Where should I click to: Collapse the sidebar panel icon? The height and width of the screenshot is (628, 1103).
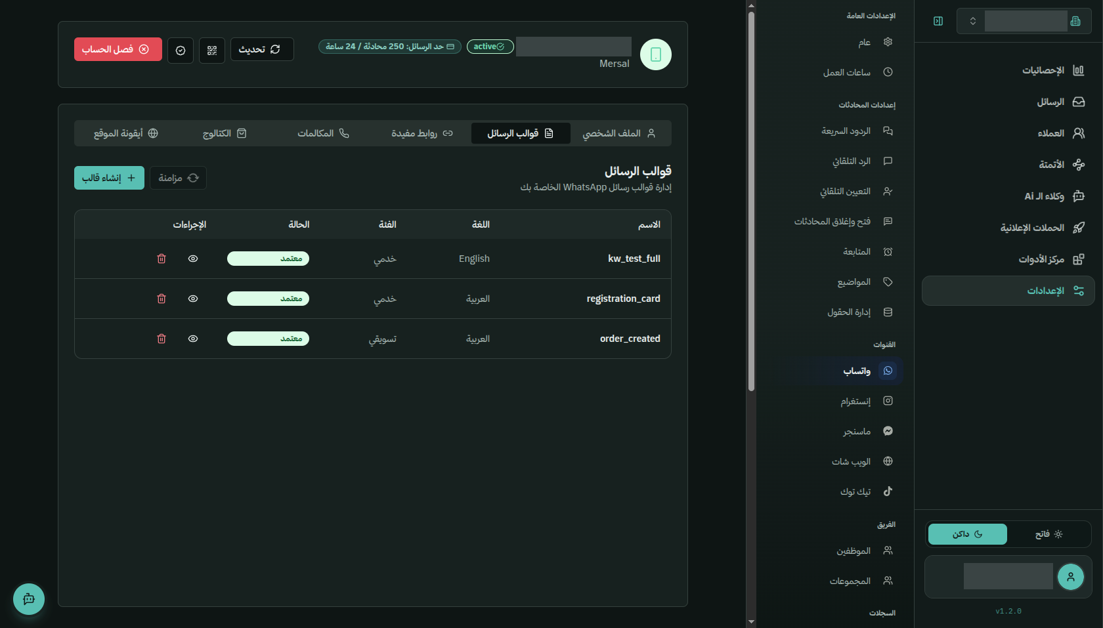(x=938, y=21)
